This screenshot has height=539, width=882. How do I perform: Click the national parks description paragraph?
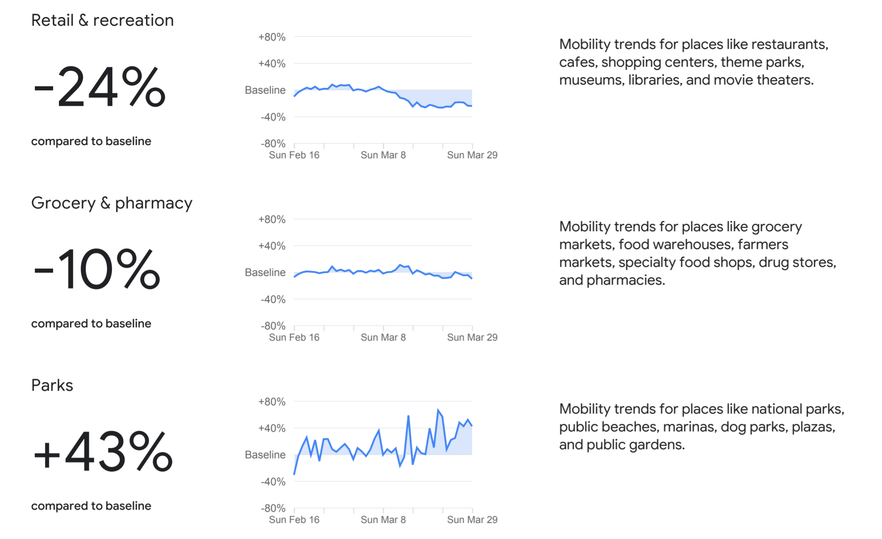[x=702, y=427]
